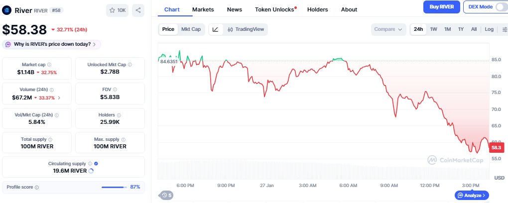Click the Market cap info icon
This screenshot has height=203, width=508.
pyautogui.click(x=49, y=65)
